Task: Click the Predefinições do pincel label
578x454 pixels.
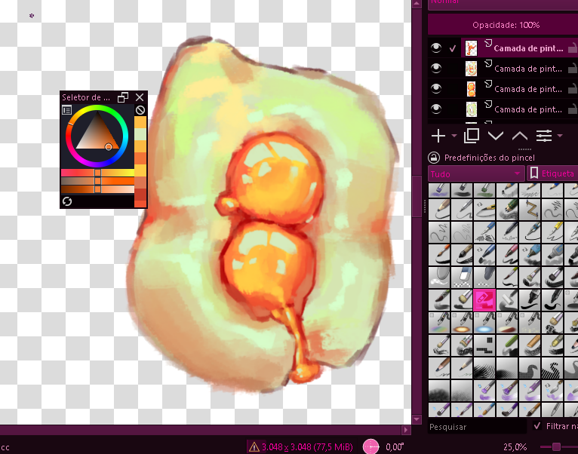Action: [490, 158]
